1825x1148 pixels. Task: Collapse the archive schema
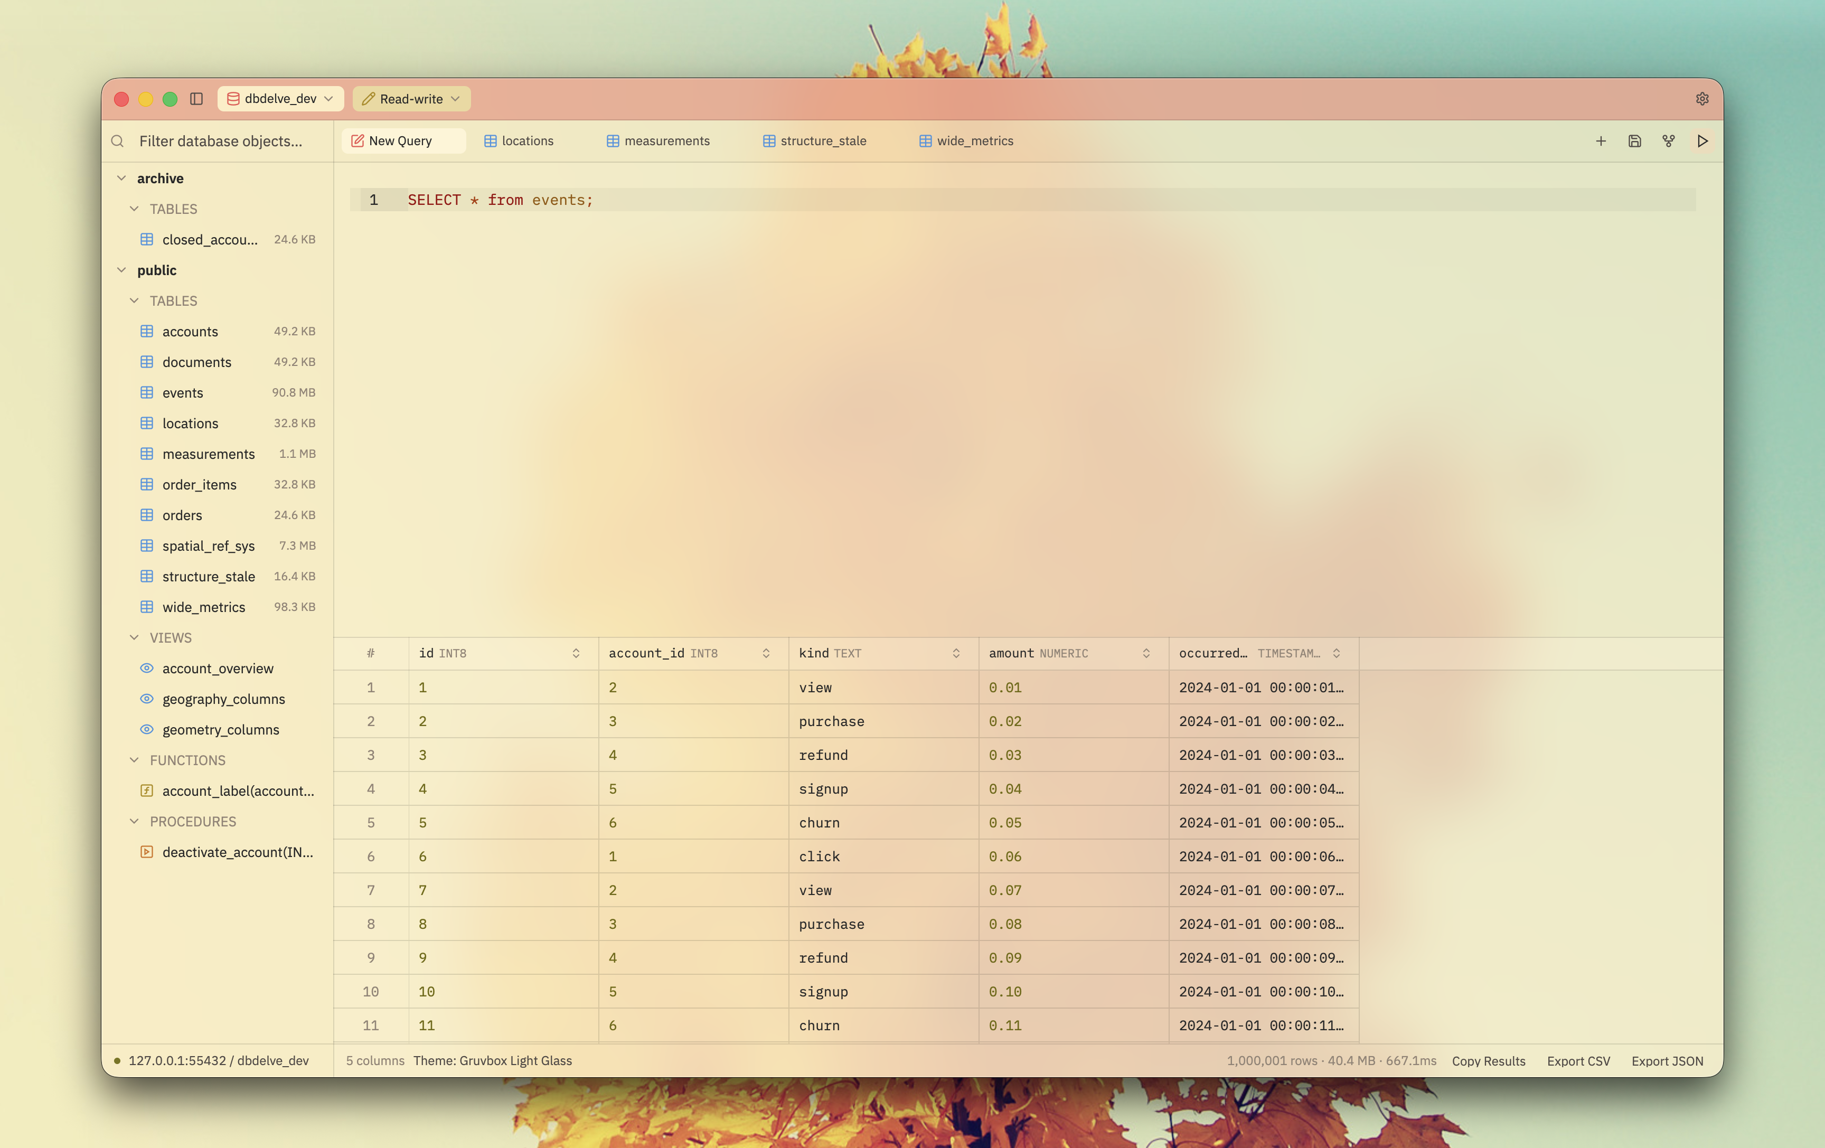pyautogui.click(x=121, y=178)
